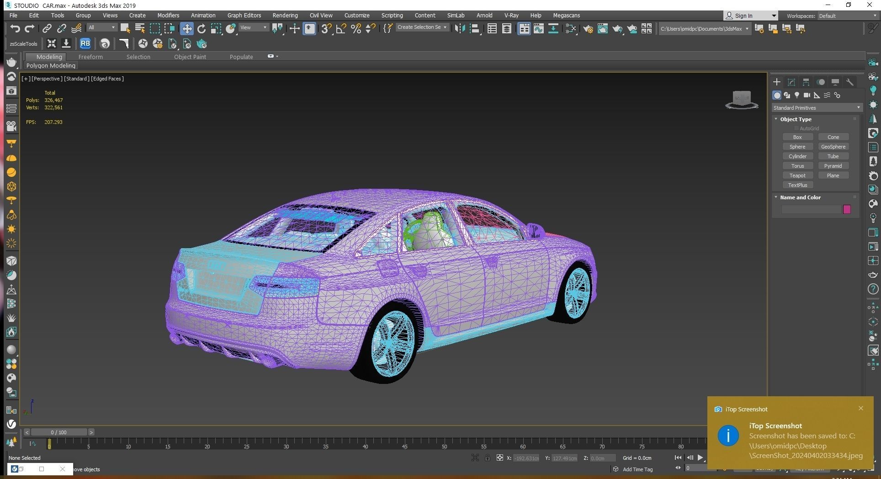This screenshot has width=881, height=479.
Task: Click the RB toolbar icon
Action: pyautogui.click(x=85, y=43)
